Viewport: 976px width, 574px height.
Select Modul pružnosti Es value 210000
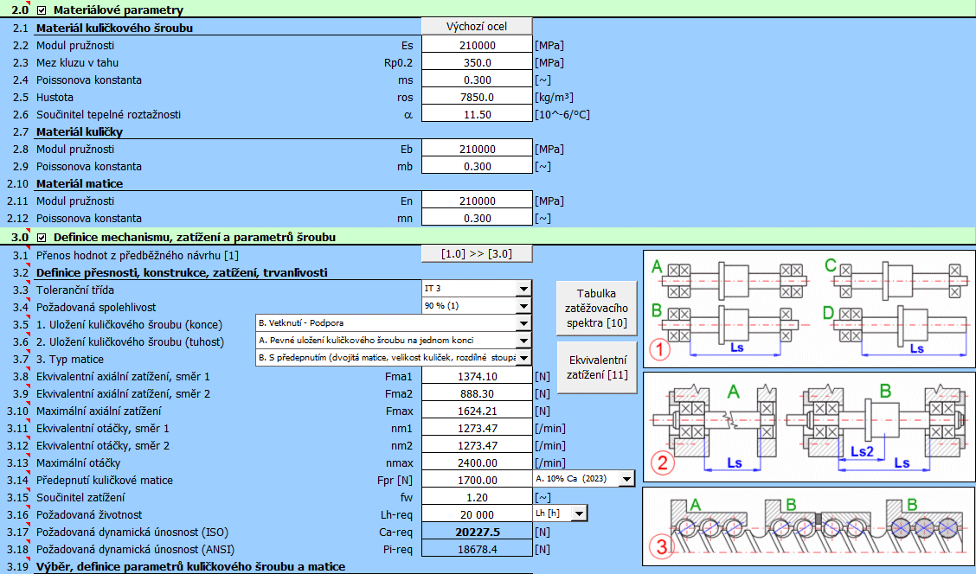pyautogui.click(x=478, y=46)
